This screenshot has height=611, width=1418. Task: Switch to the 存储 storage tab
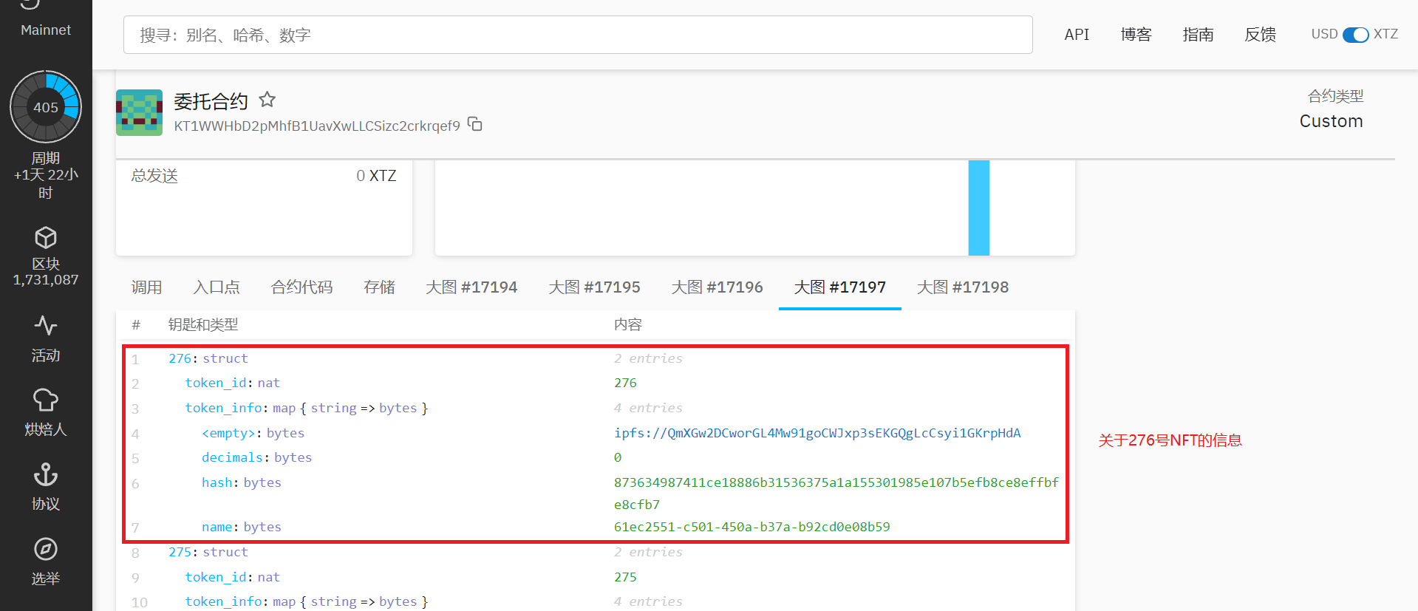coord(379,287)
